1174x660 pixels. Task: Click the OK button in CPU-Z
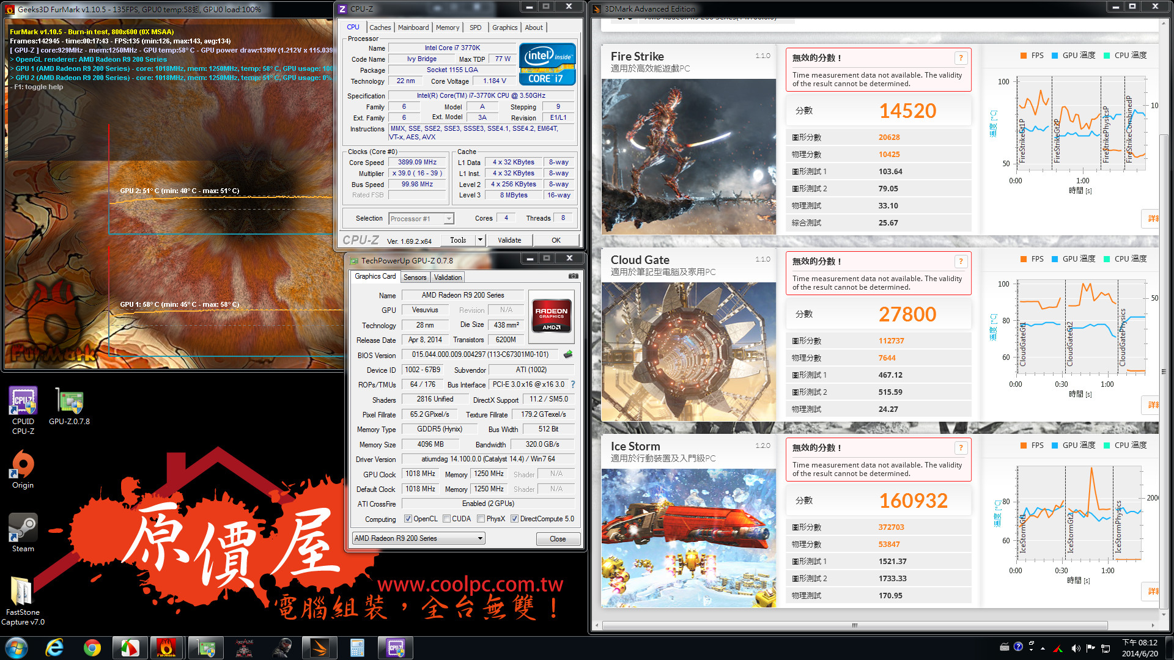tap(556, 240)
